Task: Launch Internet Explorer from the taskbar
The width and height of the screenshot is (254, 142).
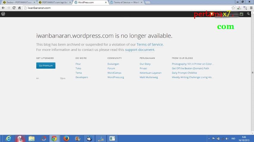Action: pos(8,138)
